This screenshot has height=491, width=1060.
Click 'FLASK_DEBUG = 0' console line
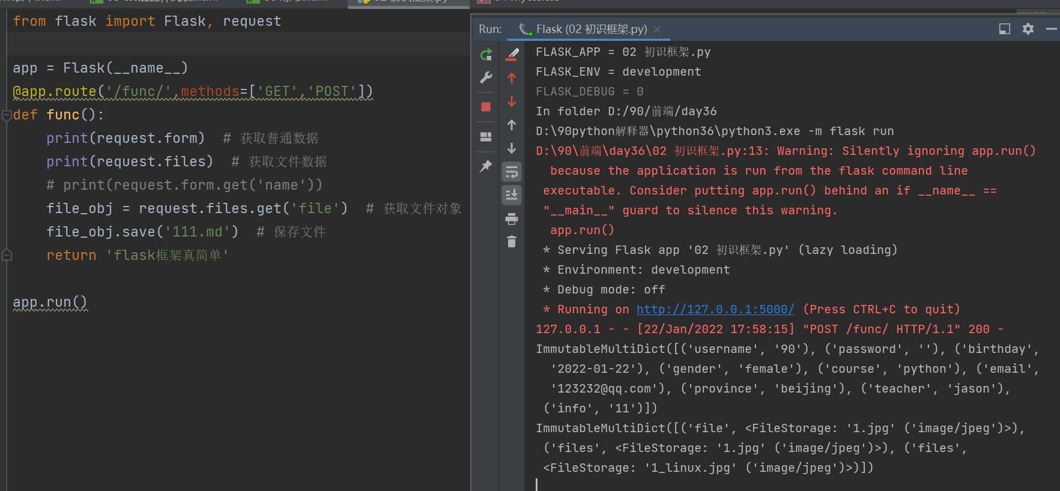[590, 92]
